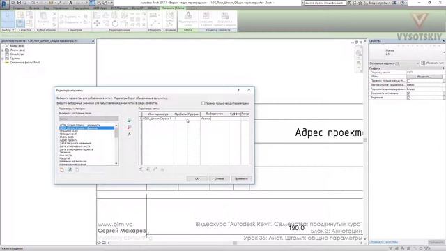Click the Aligned Dimension measure tool
Image resolution: width=446 pixels, height=251 pixels.
(x=153, y=15)
